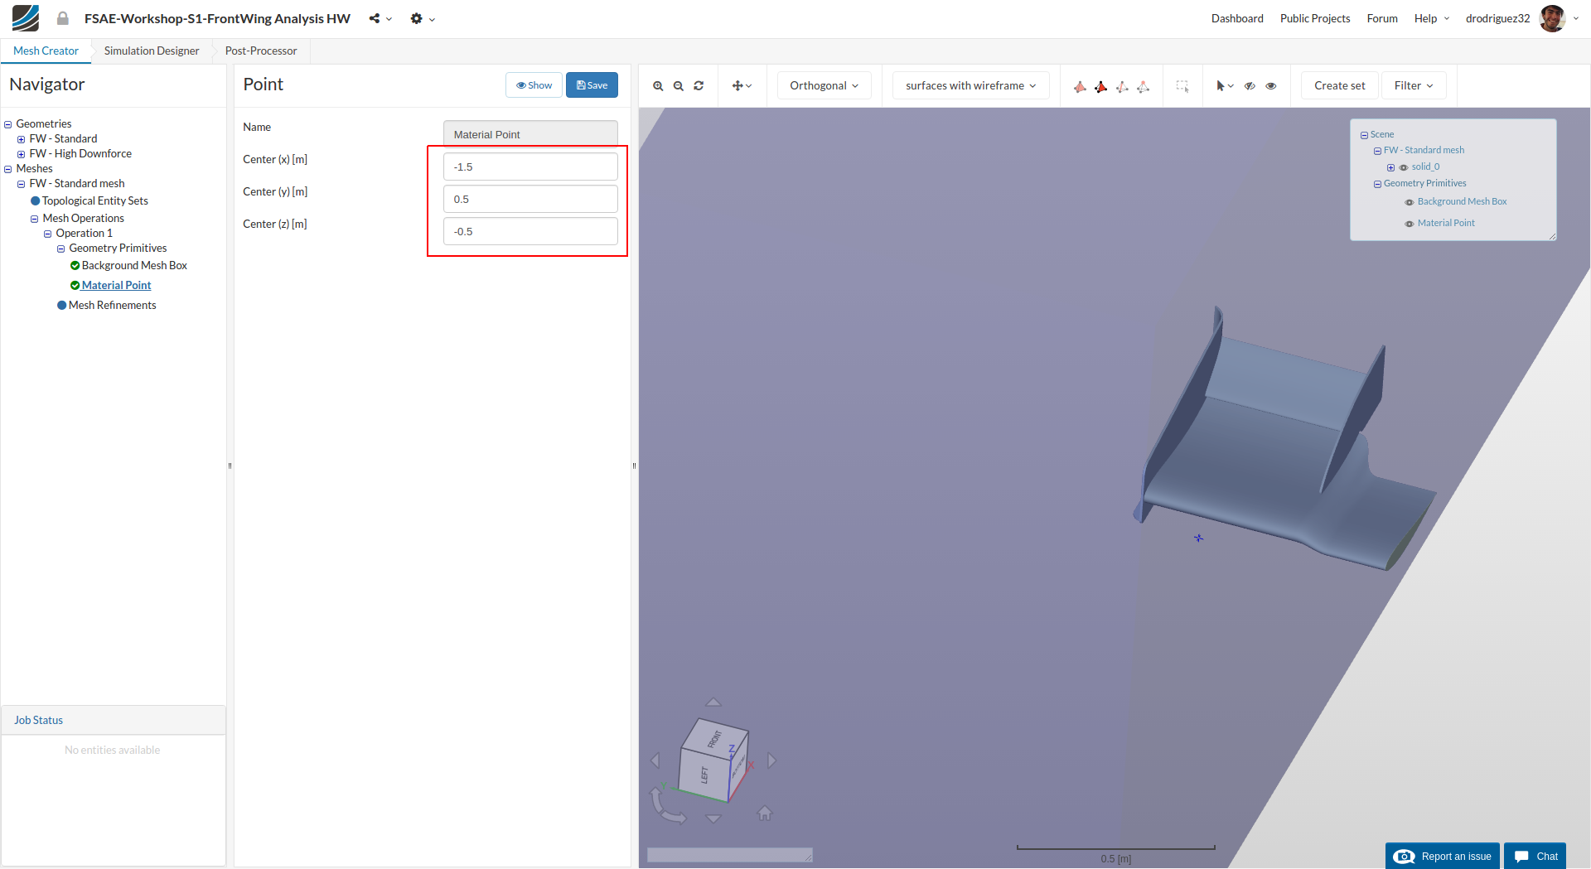The image size is (1591, 869).
Task: Reset view with the home icon
Action: click(x=765, y=813)
